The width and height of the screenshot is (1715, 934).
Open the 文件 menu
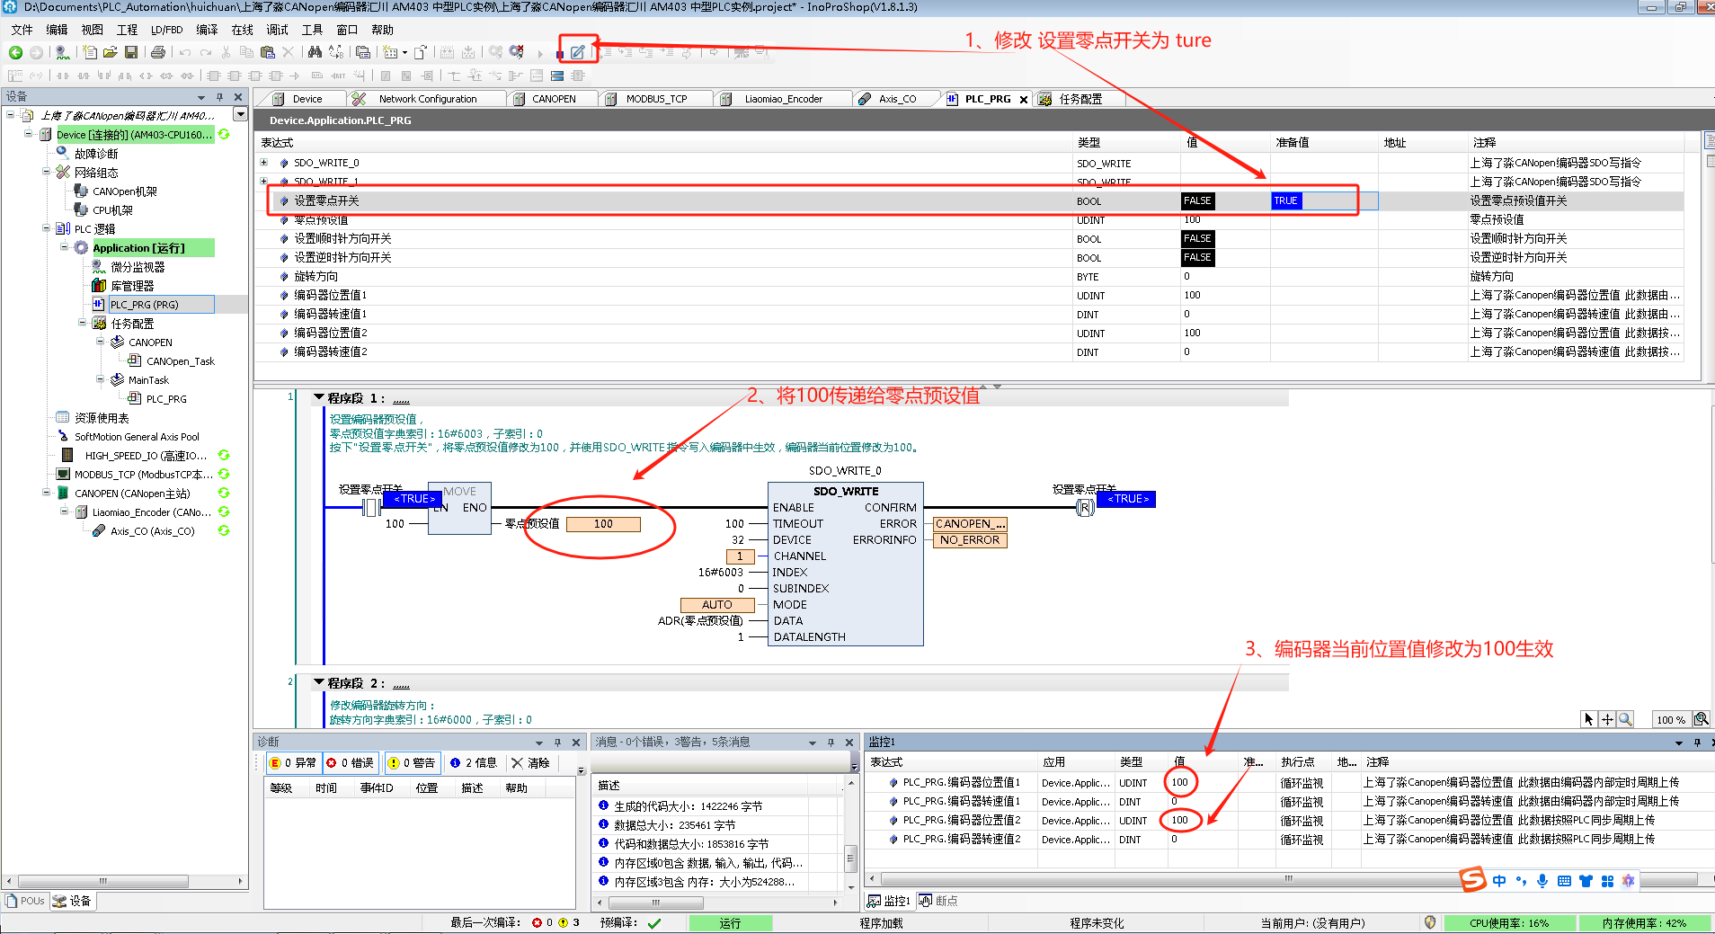[x=22, y=30]
